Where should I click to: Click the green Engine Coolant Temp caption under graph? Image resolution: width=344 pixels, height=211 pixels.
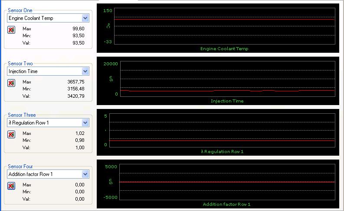[224, 49]
